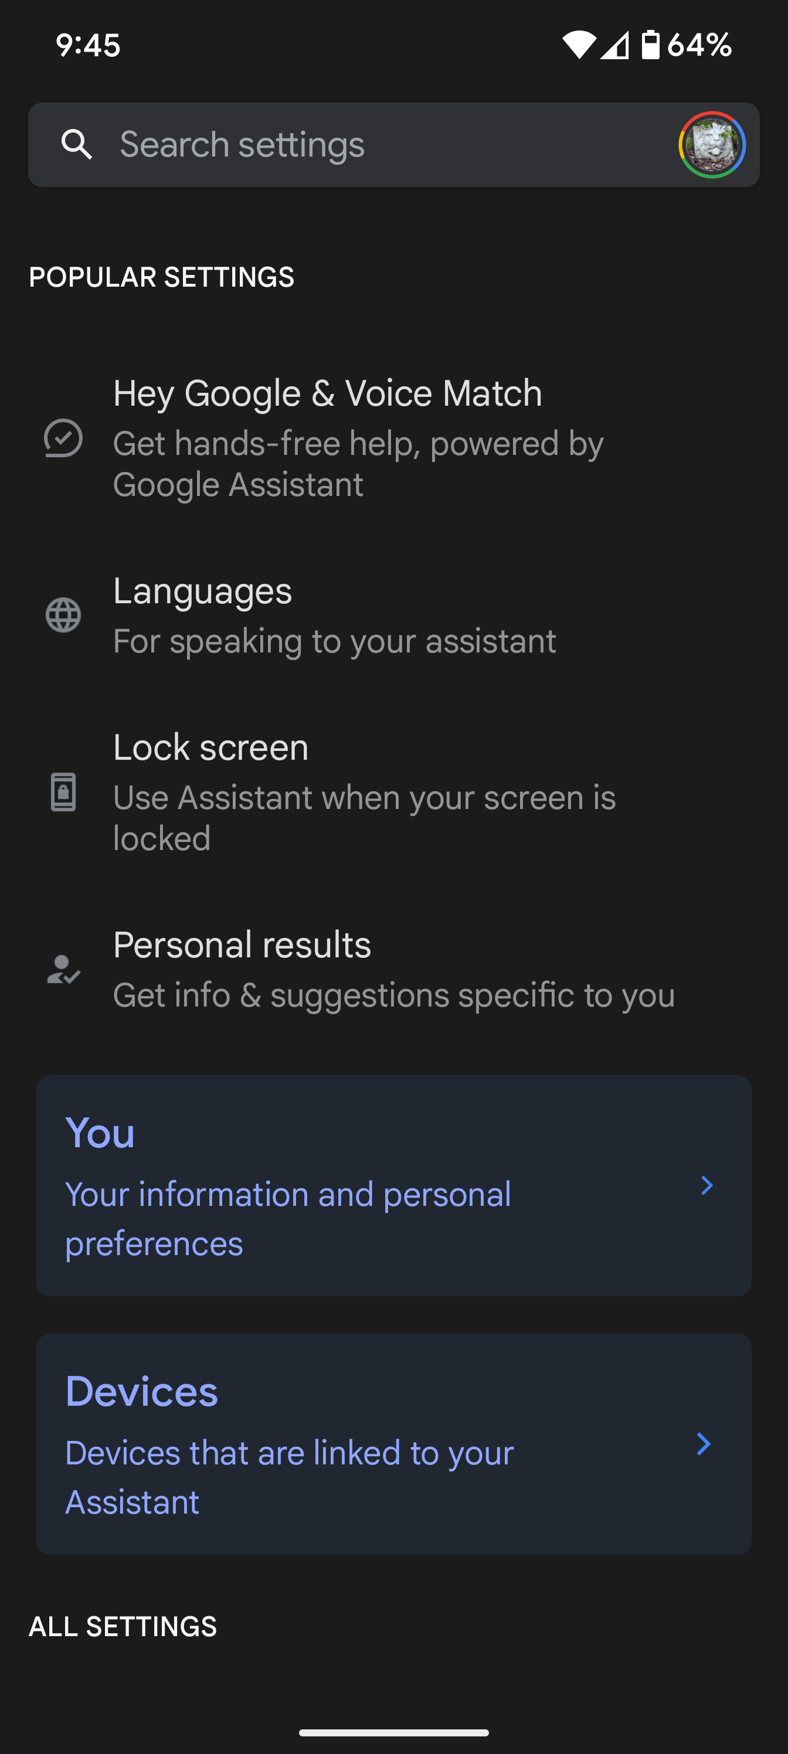Tap the Languages globe icon
This screenshot has width=788, height=1754.
click(63, 616)
